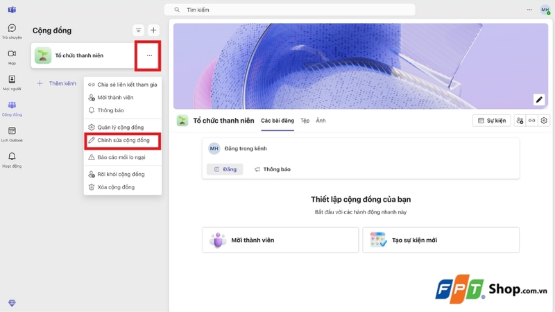Click Thêm kênh to add channel
555x312 pixels.
coord(57,83)
